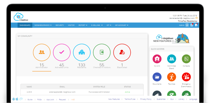Open the Documents folder icon
Screen dimensions: 210x103
tap(157, 77)
